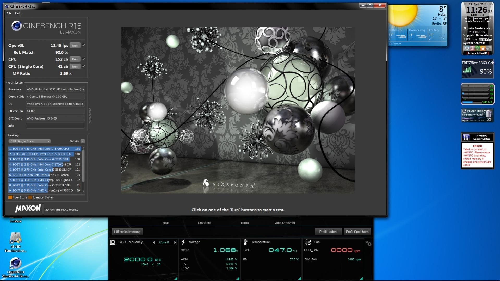Click the Your Score orange legend swatch
The width and height of the screenshot is (500, 281).
tap(10, 197)
